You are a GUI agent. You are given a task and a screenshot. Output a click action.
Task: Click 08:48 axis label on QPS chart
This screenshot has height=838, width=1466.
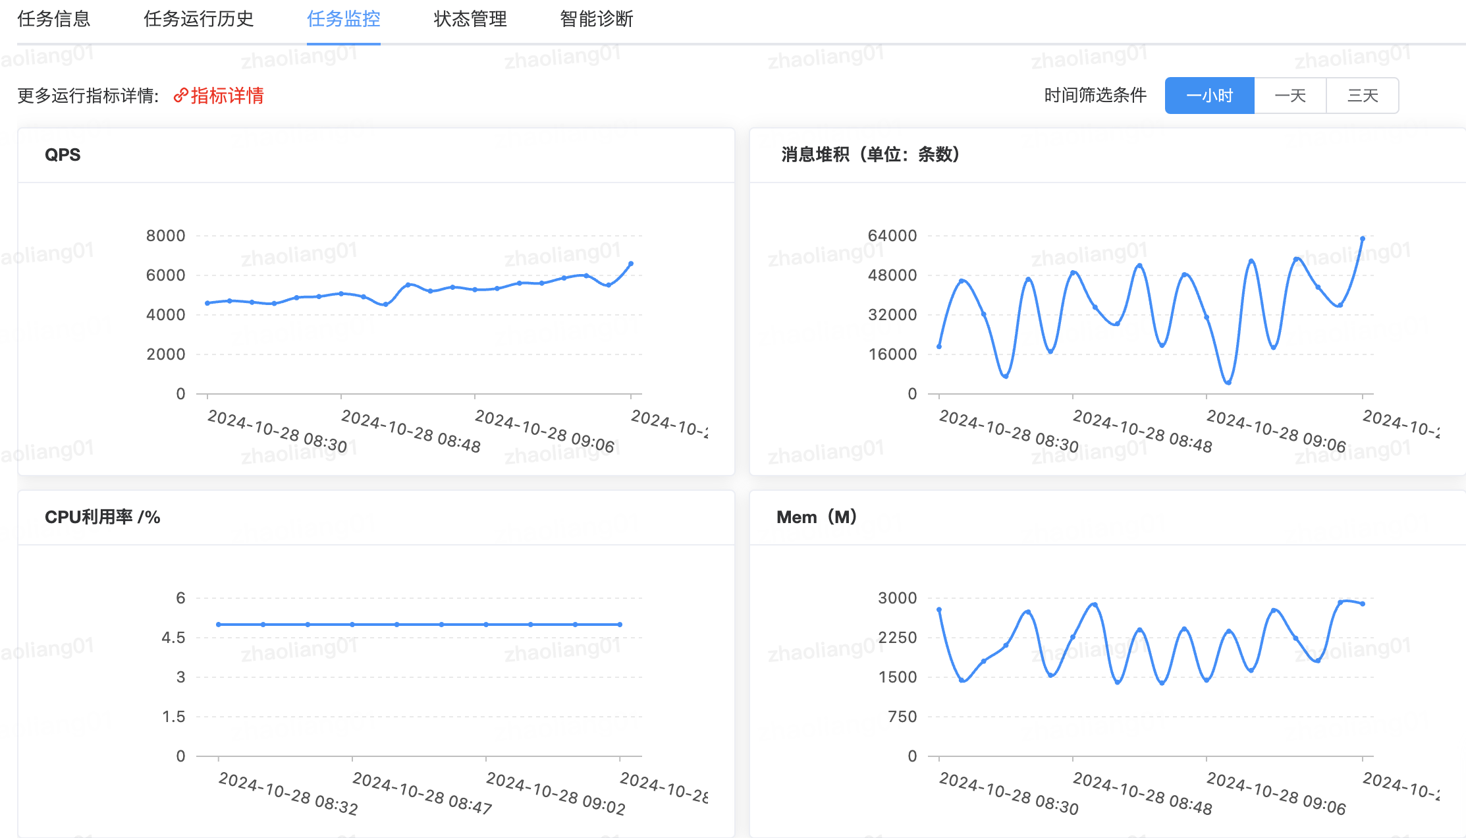tap(411, 431)
